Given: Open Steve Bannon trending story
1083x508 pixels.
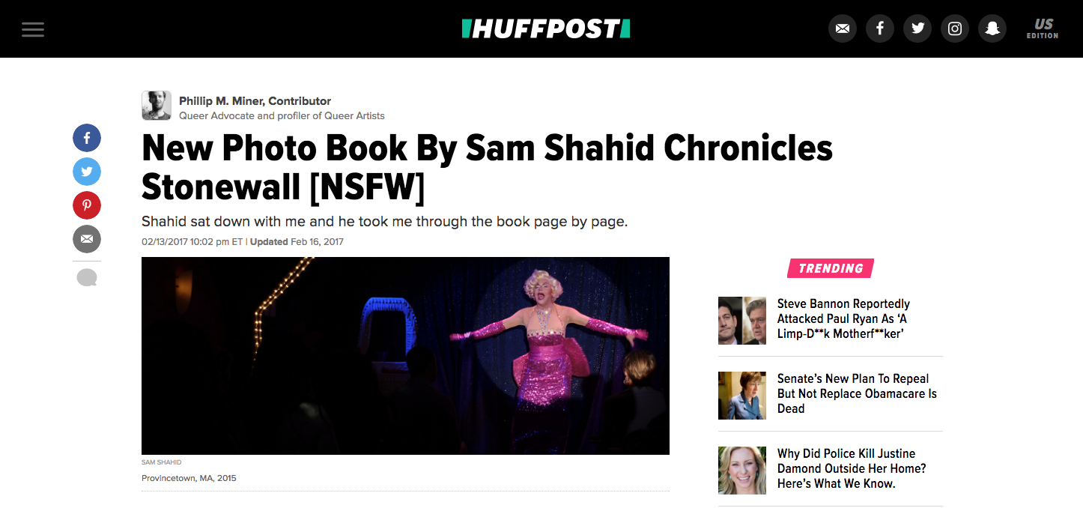Looking at the screenshot, I should point(843,318).
